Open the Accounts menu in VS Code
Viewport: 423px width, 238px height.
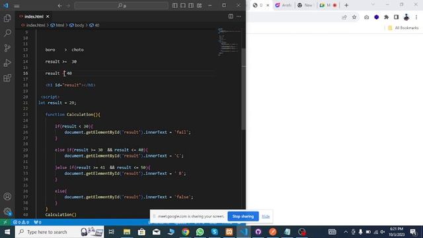7,196
